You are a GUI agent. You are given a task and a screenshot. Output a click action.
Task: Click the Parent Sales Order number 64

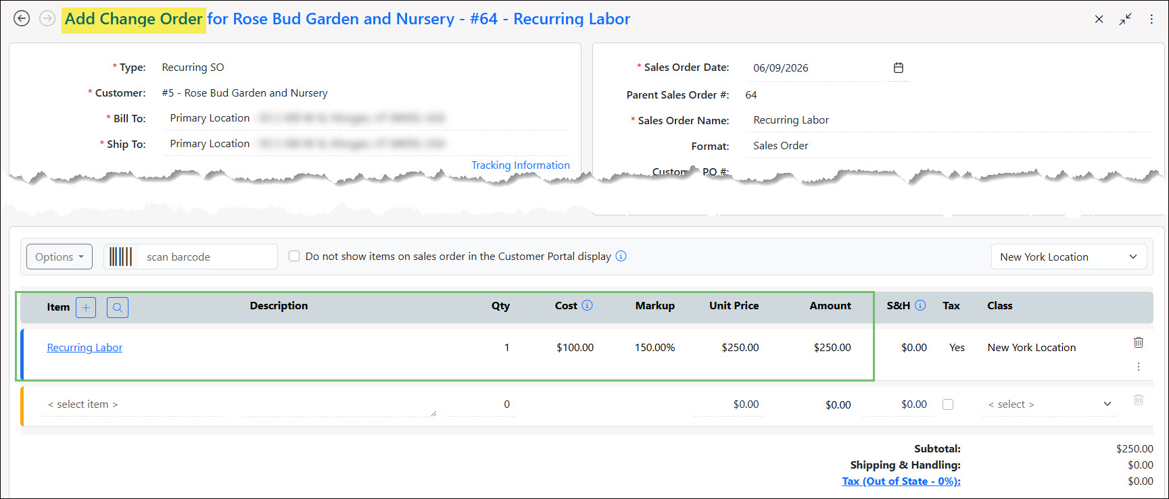[751, 95]
